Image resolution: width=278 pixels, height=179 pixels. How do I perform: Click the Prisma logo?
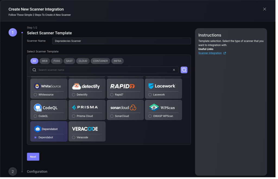click(85, 107)
